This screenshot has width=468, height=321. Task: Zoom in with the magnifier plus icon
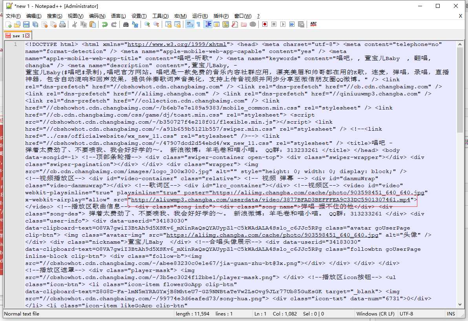point(147,24)
